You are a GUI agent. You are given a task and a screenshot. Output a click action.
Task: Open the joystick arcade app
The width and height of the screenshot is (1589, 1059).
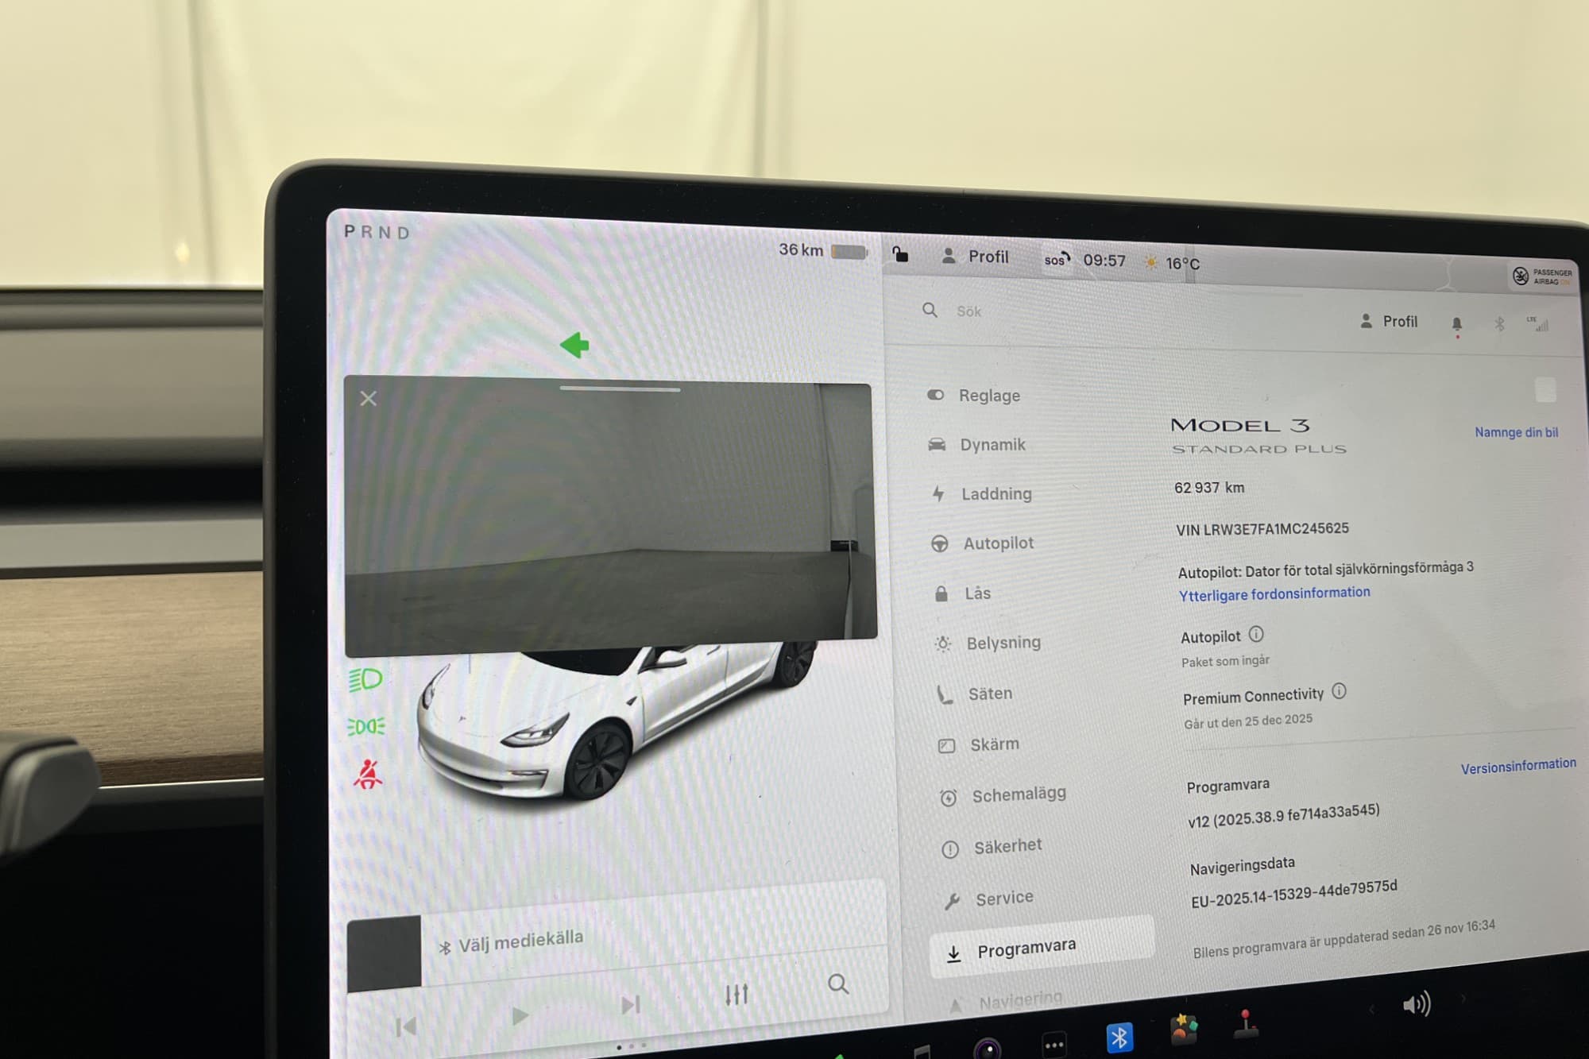pyautogui.click(x=1245, y=1024)
